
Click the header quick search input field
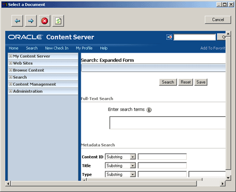(195, 37)
